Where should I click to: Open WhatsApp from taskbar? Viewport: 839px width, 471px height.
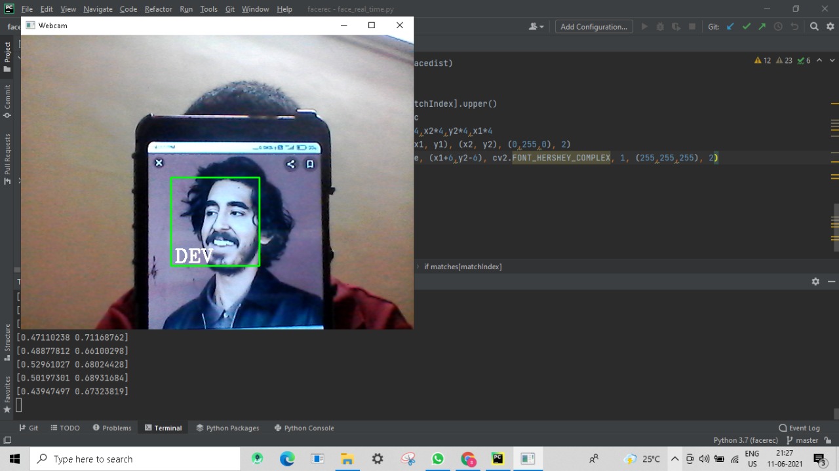(x=438, y=459)
